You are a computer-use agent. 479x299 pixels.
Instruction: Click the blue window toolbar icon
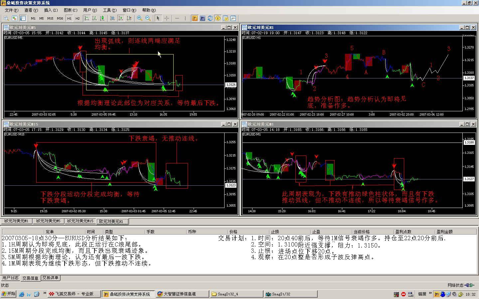click(x=202, y=18)
